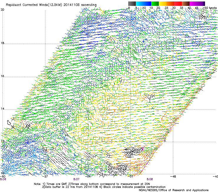
Task: Pick the red 30–35 knots legend segment
Action: [x=178, y=4]
